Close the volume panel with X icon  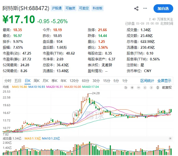tap(170, 138)
